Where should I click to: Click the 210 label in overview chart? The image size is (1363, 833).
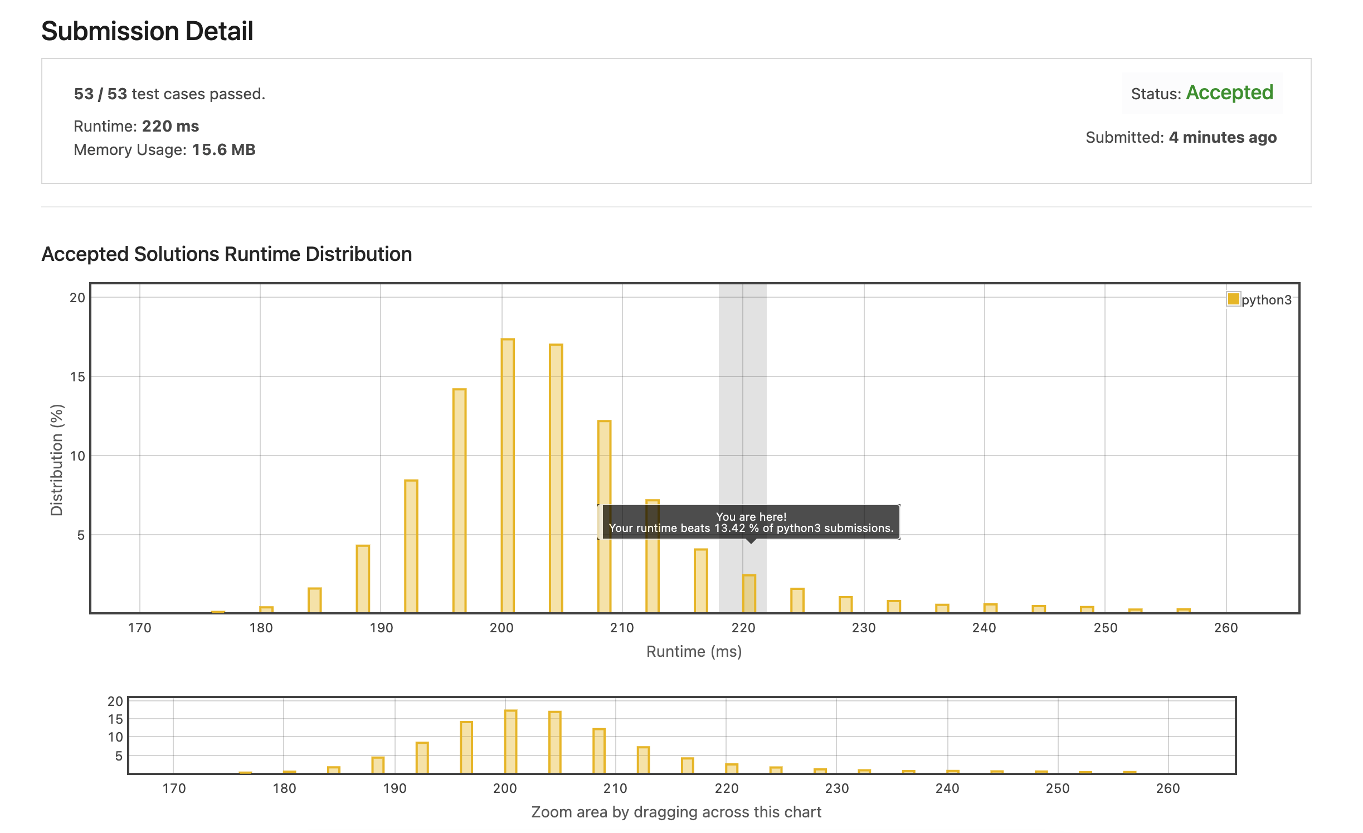[615, 788]
